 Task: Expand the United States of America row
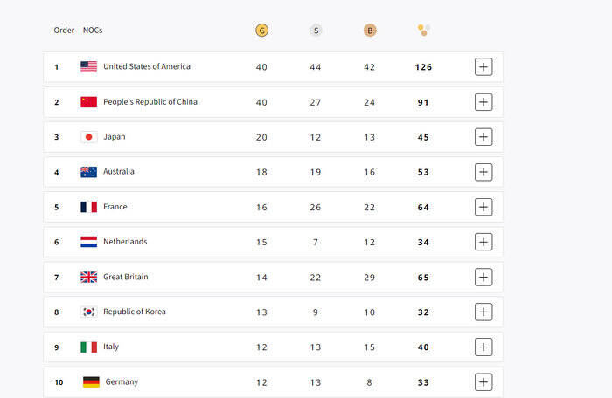click(483, 67)
